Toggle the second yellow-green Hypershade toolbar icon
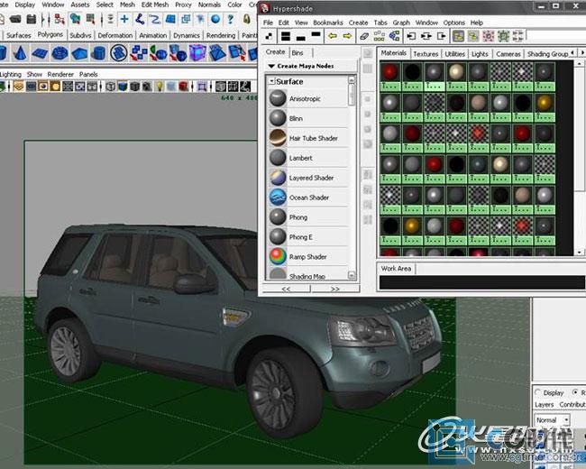The height and width of the screenshot is (469, 586). coord(473,36)
